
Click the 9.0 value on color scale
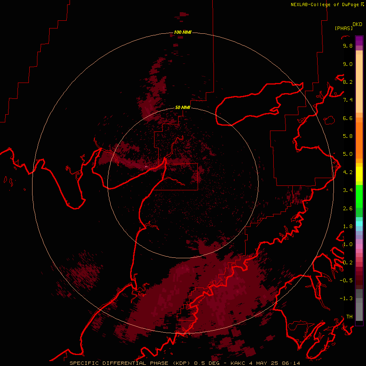[x=348, y=64]
